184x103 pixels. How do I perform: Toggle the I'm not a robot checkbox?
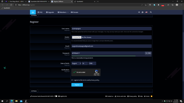74,72
